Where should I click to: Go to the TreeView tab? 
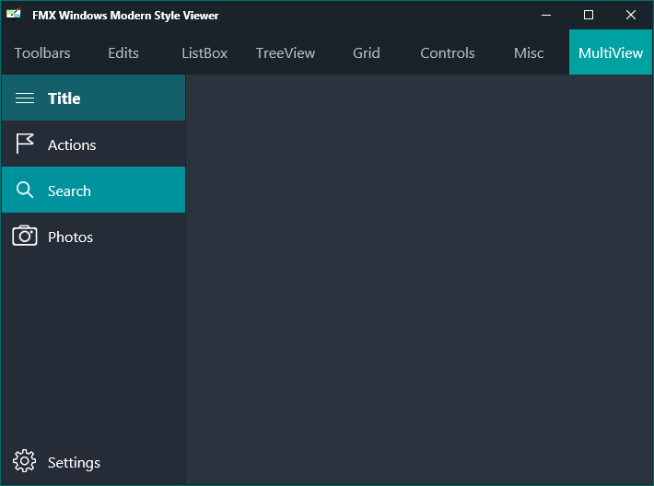tap(286, 53)
